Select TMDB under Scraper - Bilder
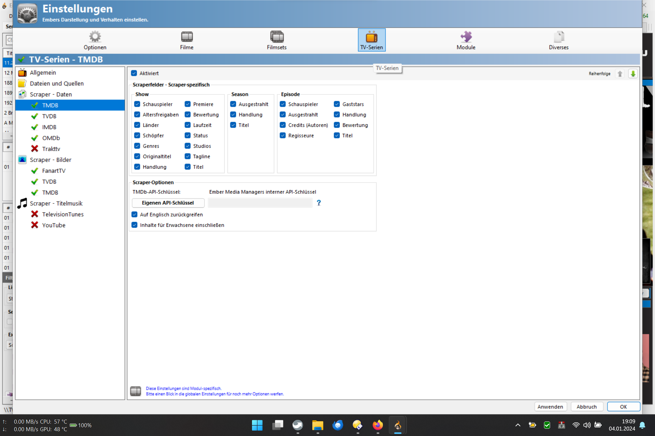Image resolution: width=655 pixels, height=436 pixels. (x=50, y=193)
